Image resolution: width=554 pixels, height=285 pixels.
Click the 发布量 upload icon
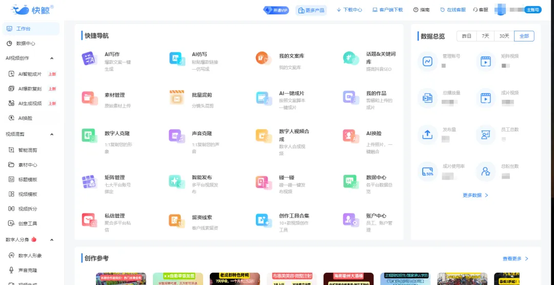427,135
